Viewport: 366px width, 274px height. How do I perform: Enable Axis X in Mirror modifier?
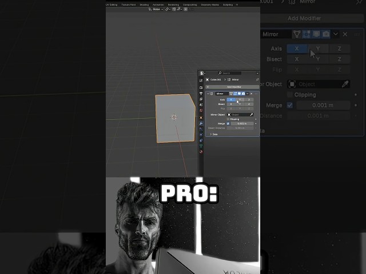[x=231, y=100]
